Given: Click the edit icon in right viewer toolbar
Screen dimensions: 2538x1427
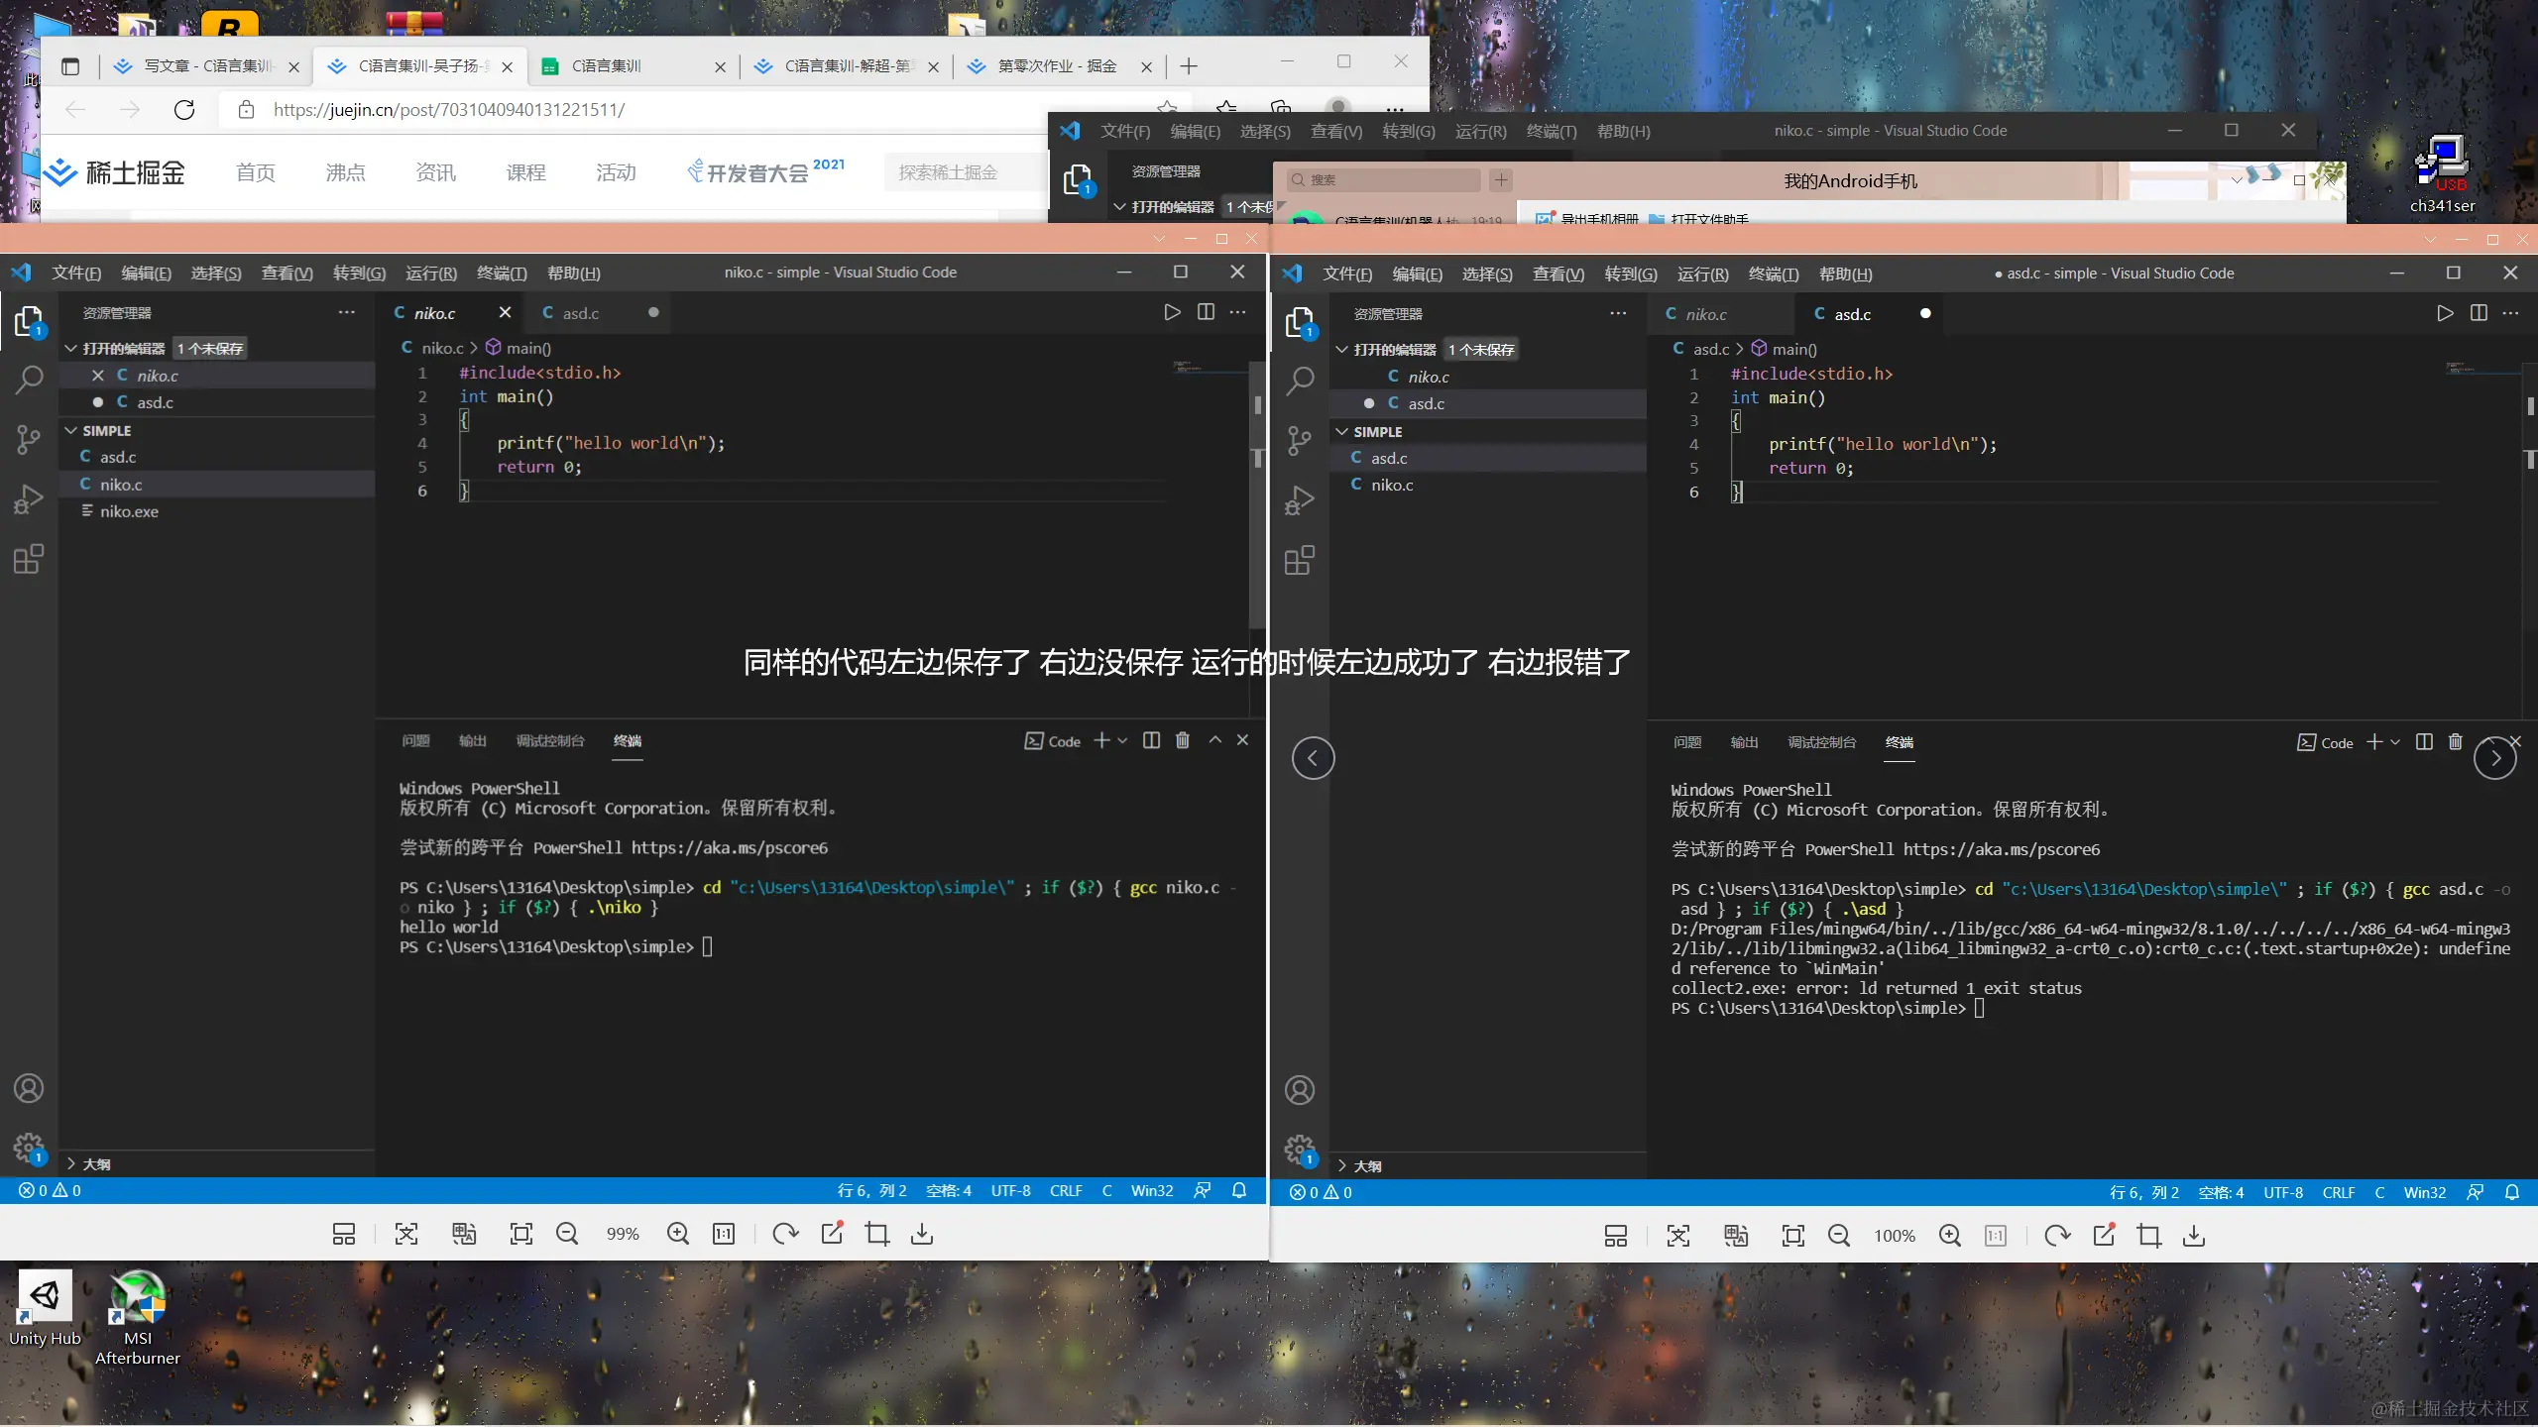Looking at the screenshot, I should 2103,1236.
